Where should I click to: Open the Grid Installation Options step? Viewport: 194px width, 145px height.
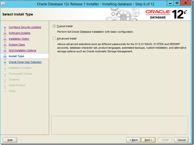(x=22, y=50)
